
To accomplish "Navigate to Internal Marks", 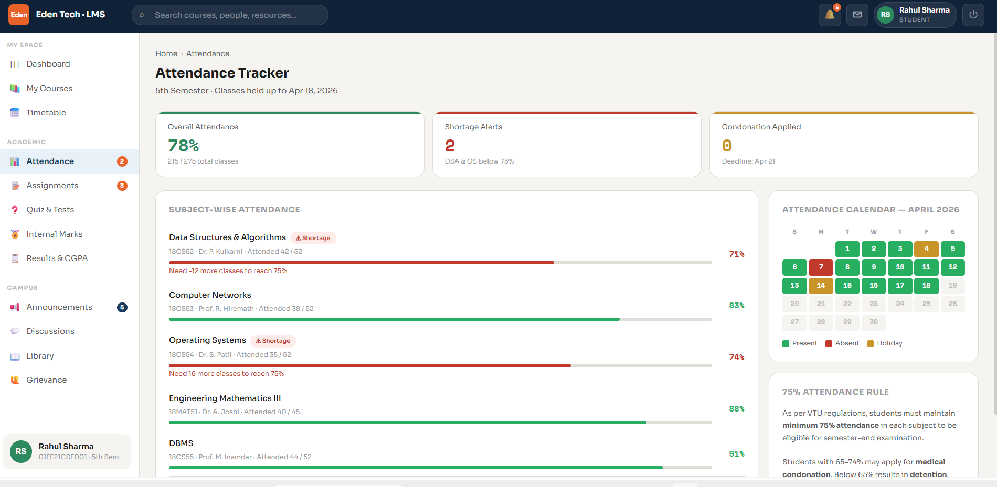I will 69,234.
